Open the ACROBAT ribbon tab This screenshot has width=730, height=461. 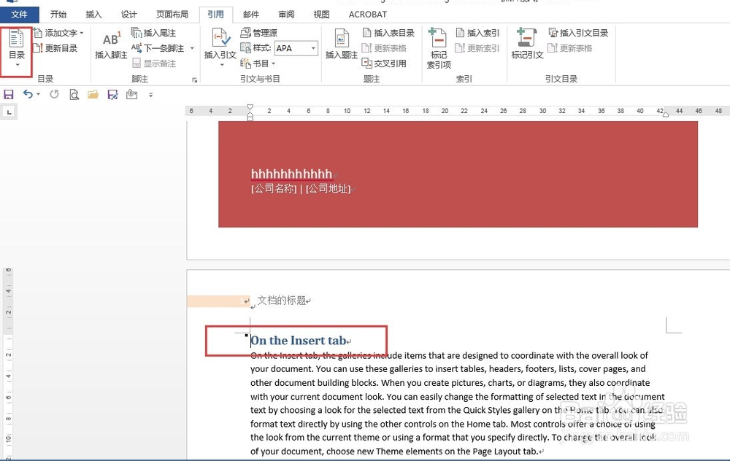click(367, 14)
